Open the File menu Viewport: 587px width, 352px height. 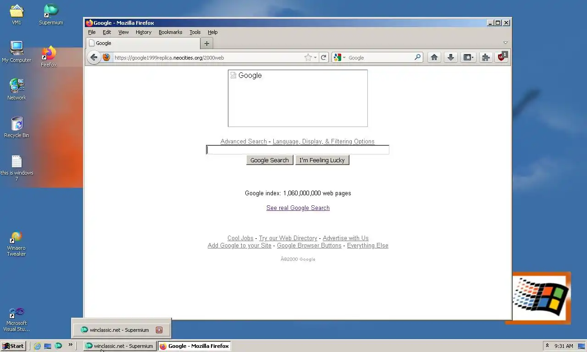tap(92, 32)
